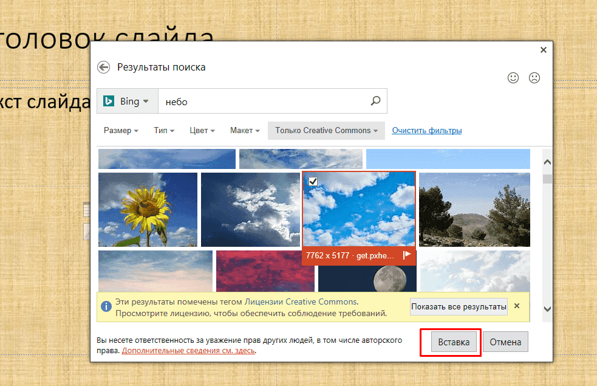
Task: Open the Цвет filter dropdown
Action: point(202,130)
